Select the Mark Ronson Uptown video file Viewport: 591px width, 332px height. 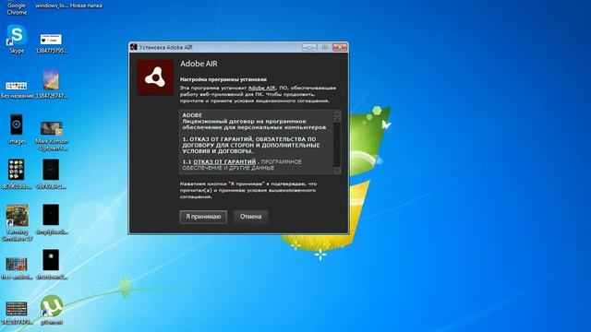coord(52,136)
